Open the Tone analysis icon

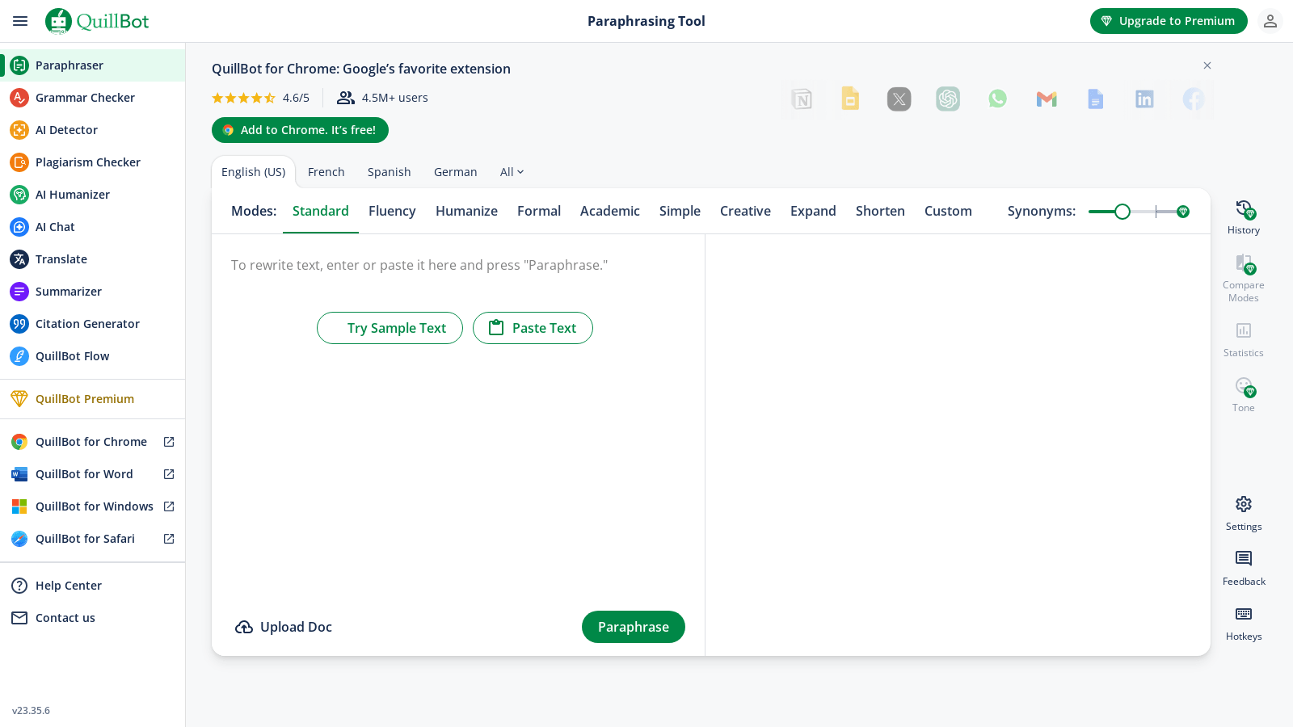tap(1243, 386)
